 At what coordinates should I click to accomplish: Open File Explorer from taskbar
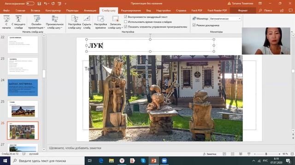112,161
